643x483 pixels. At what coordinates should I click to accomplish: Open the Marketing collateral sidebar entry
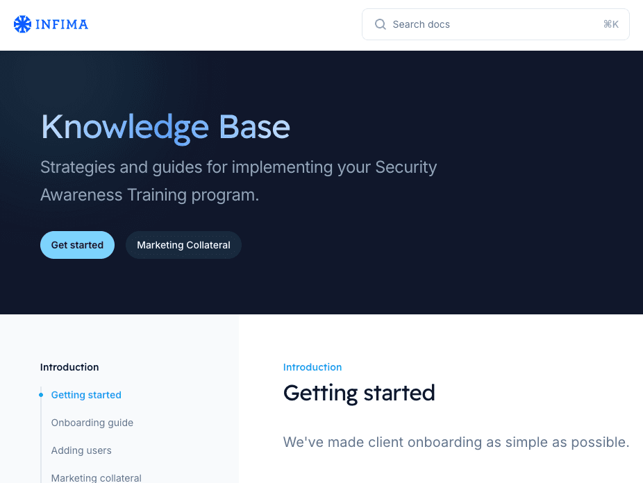click(x=97, y=477)
